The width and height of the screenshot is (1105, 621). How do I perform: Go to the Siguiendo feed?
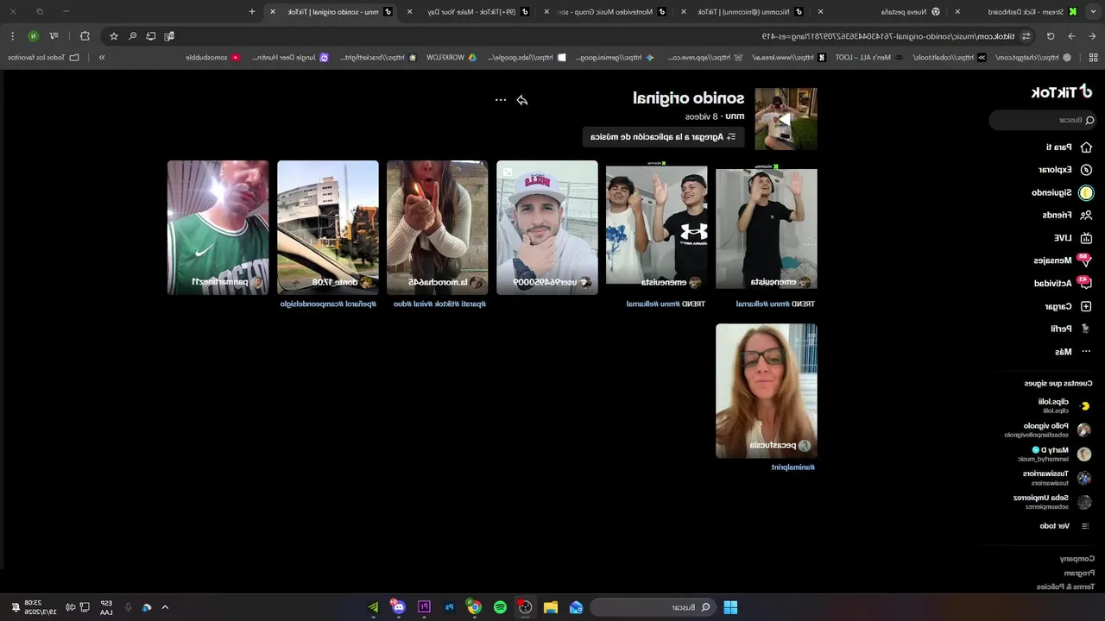point(1063,193)
